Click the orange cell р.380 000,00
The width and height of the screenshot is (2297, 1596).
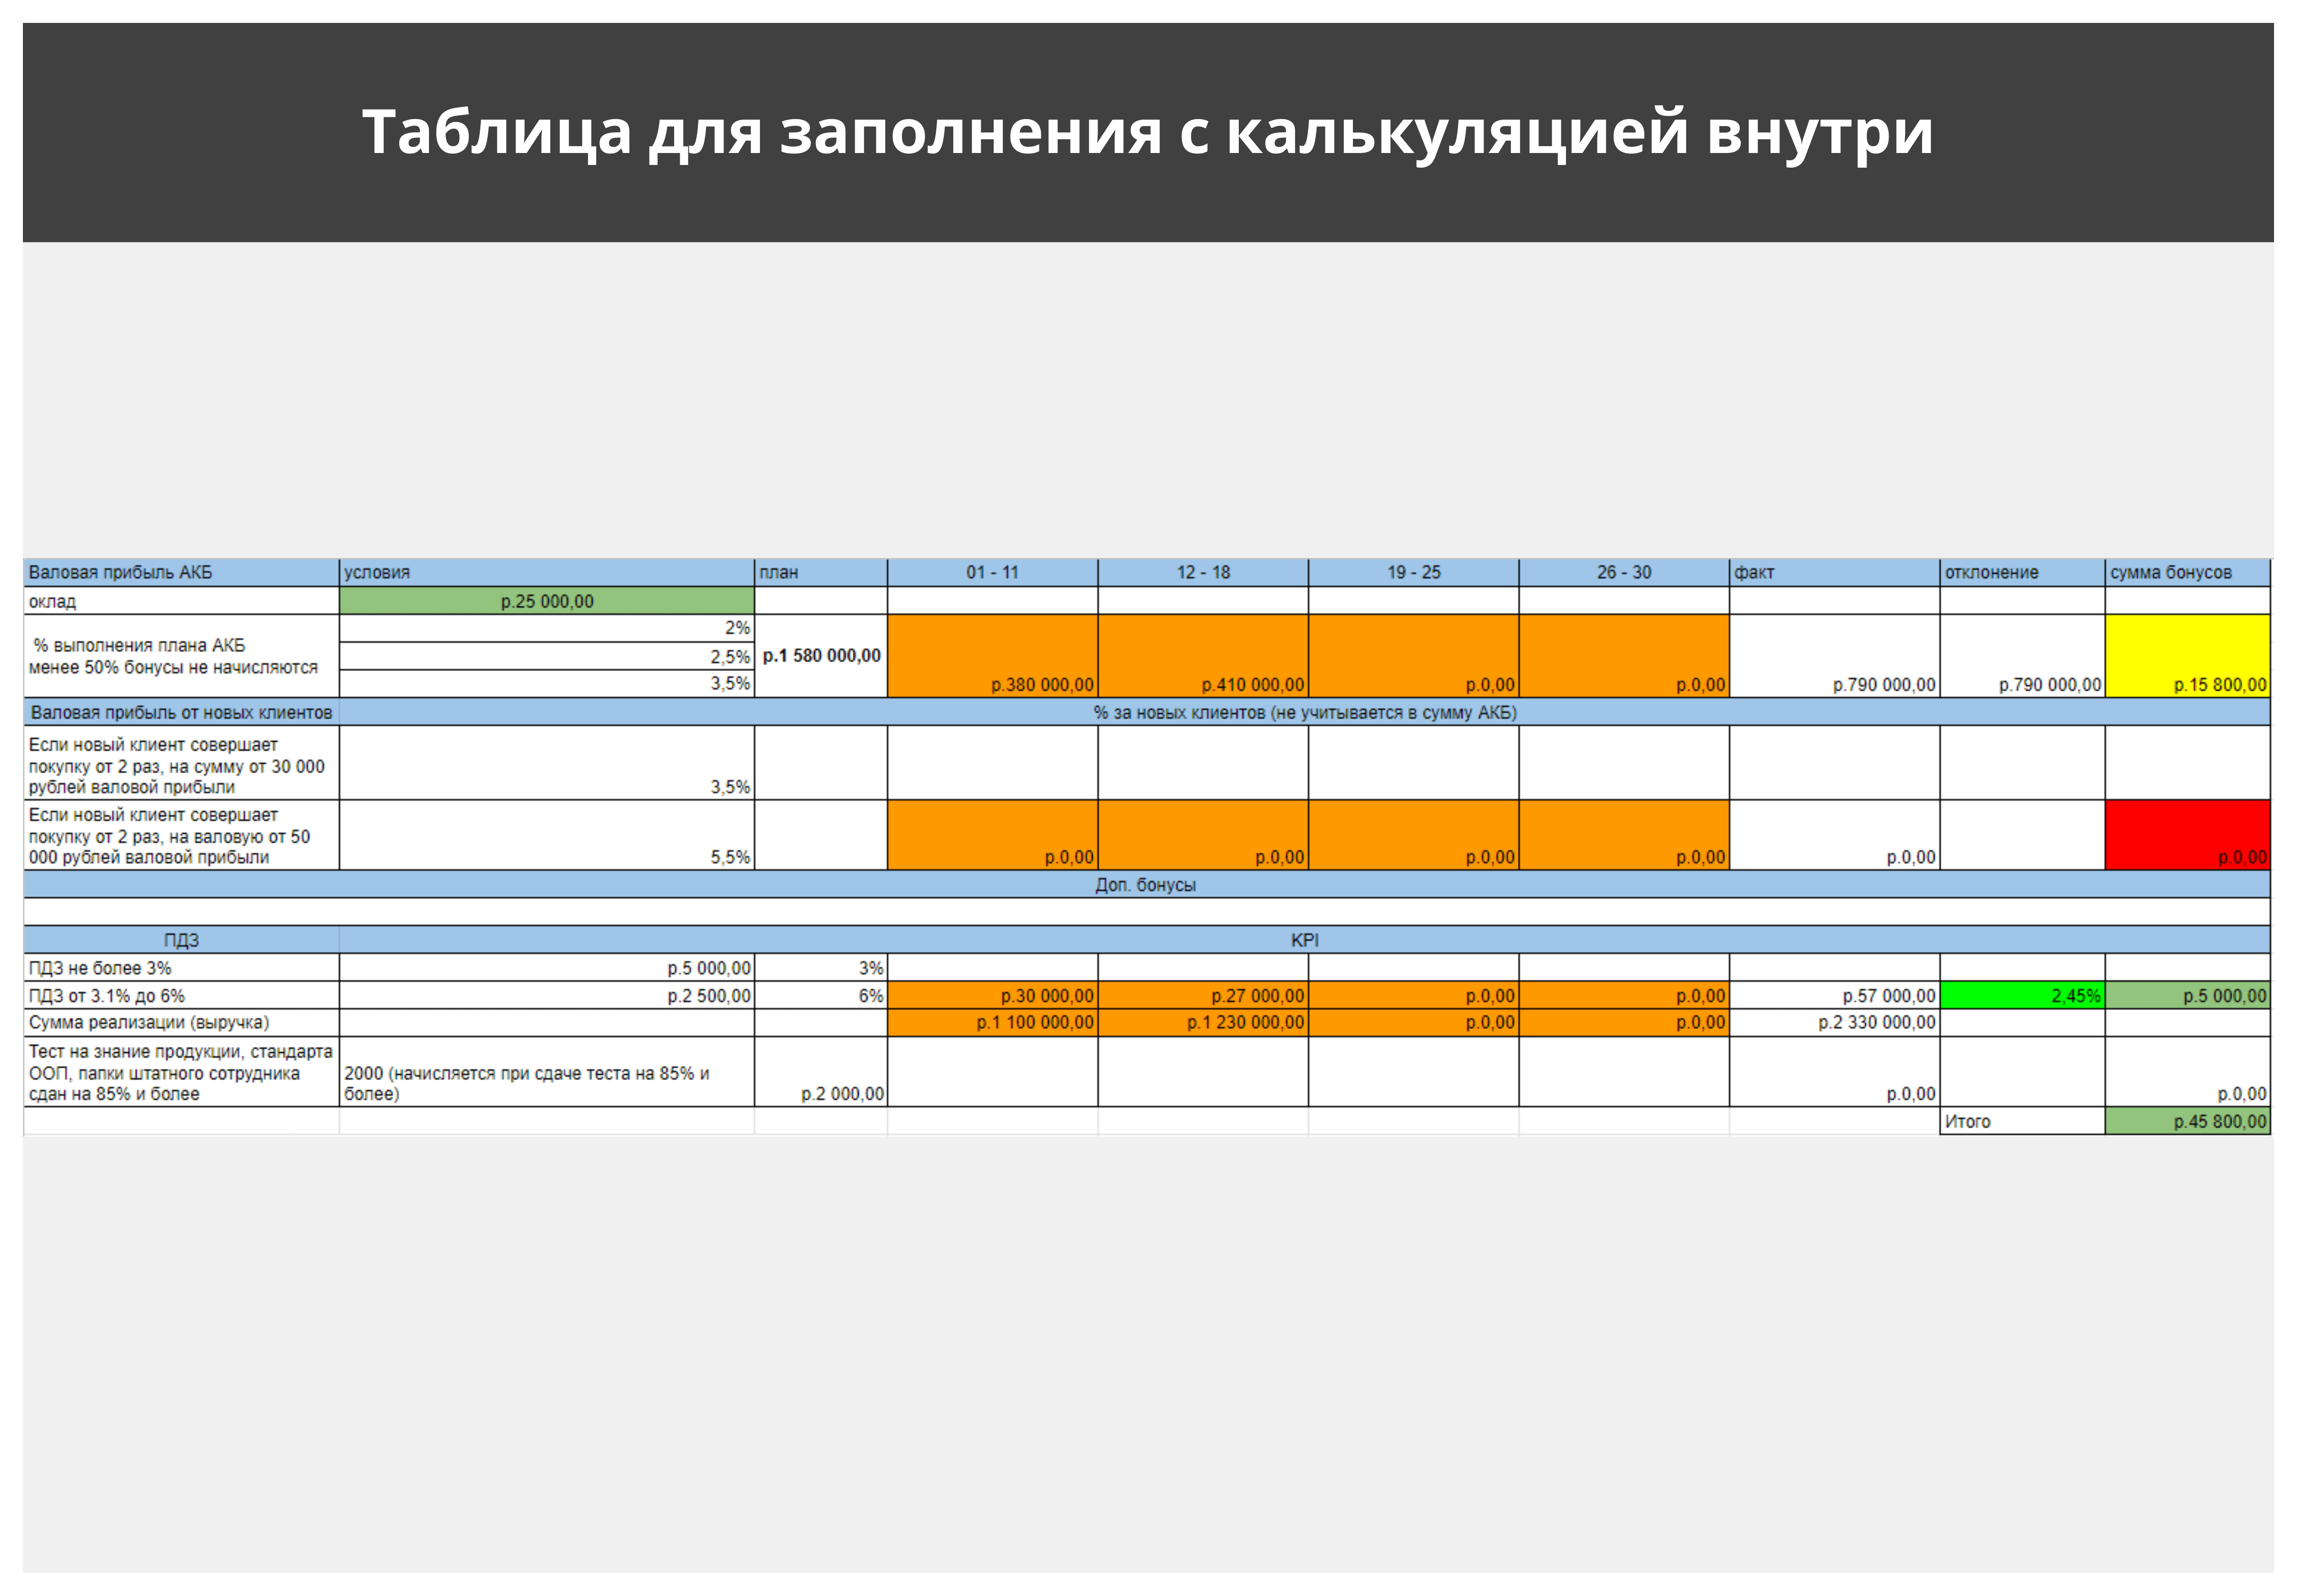[991, 656]
